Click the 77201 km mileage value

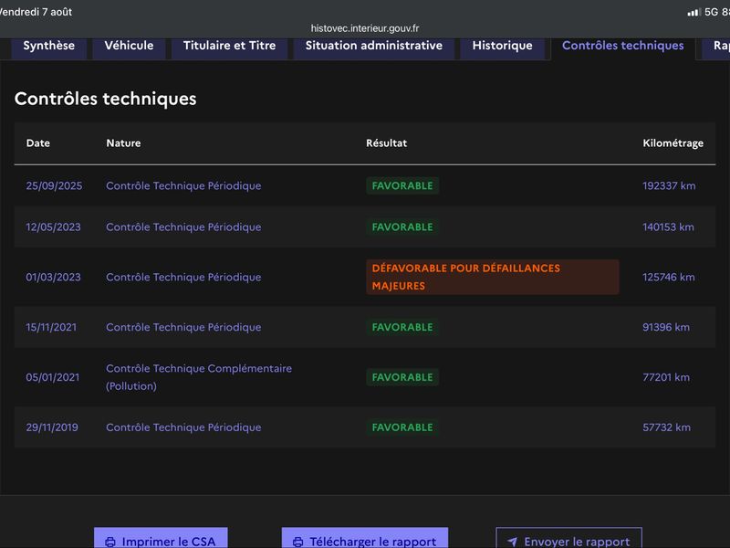666,377
